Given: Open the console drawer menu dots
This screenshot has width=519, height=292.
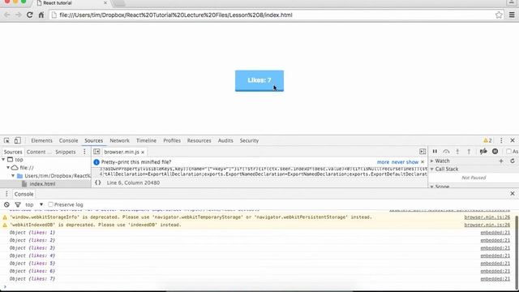Looking at the screenshot, I should click(x=6, y=194).
